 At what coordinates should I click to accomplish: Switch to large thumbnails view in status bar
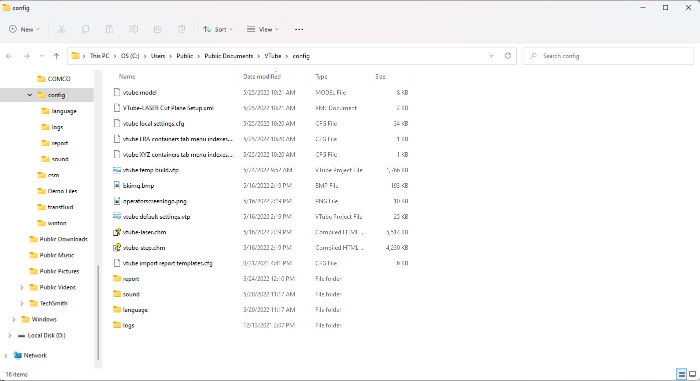[692, 374]
